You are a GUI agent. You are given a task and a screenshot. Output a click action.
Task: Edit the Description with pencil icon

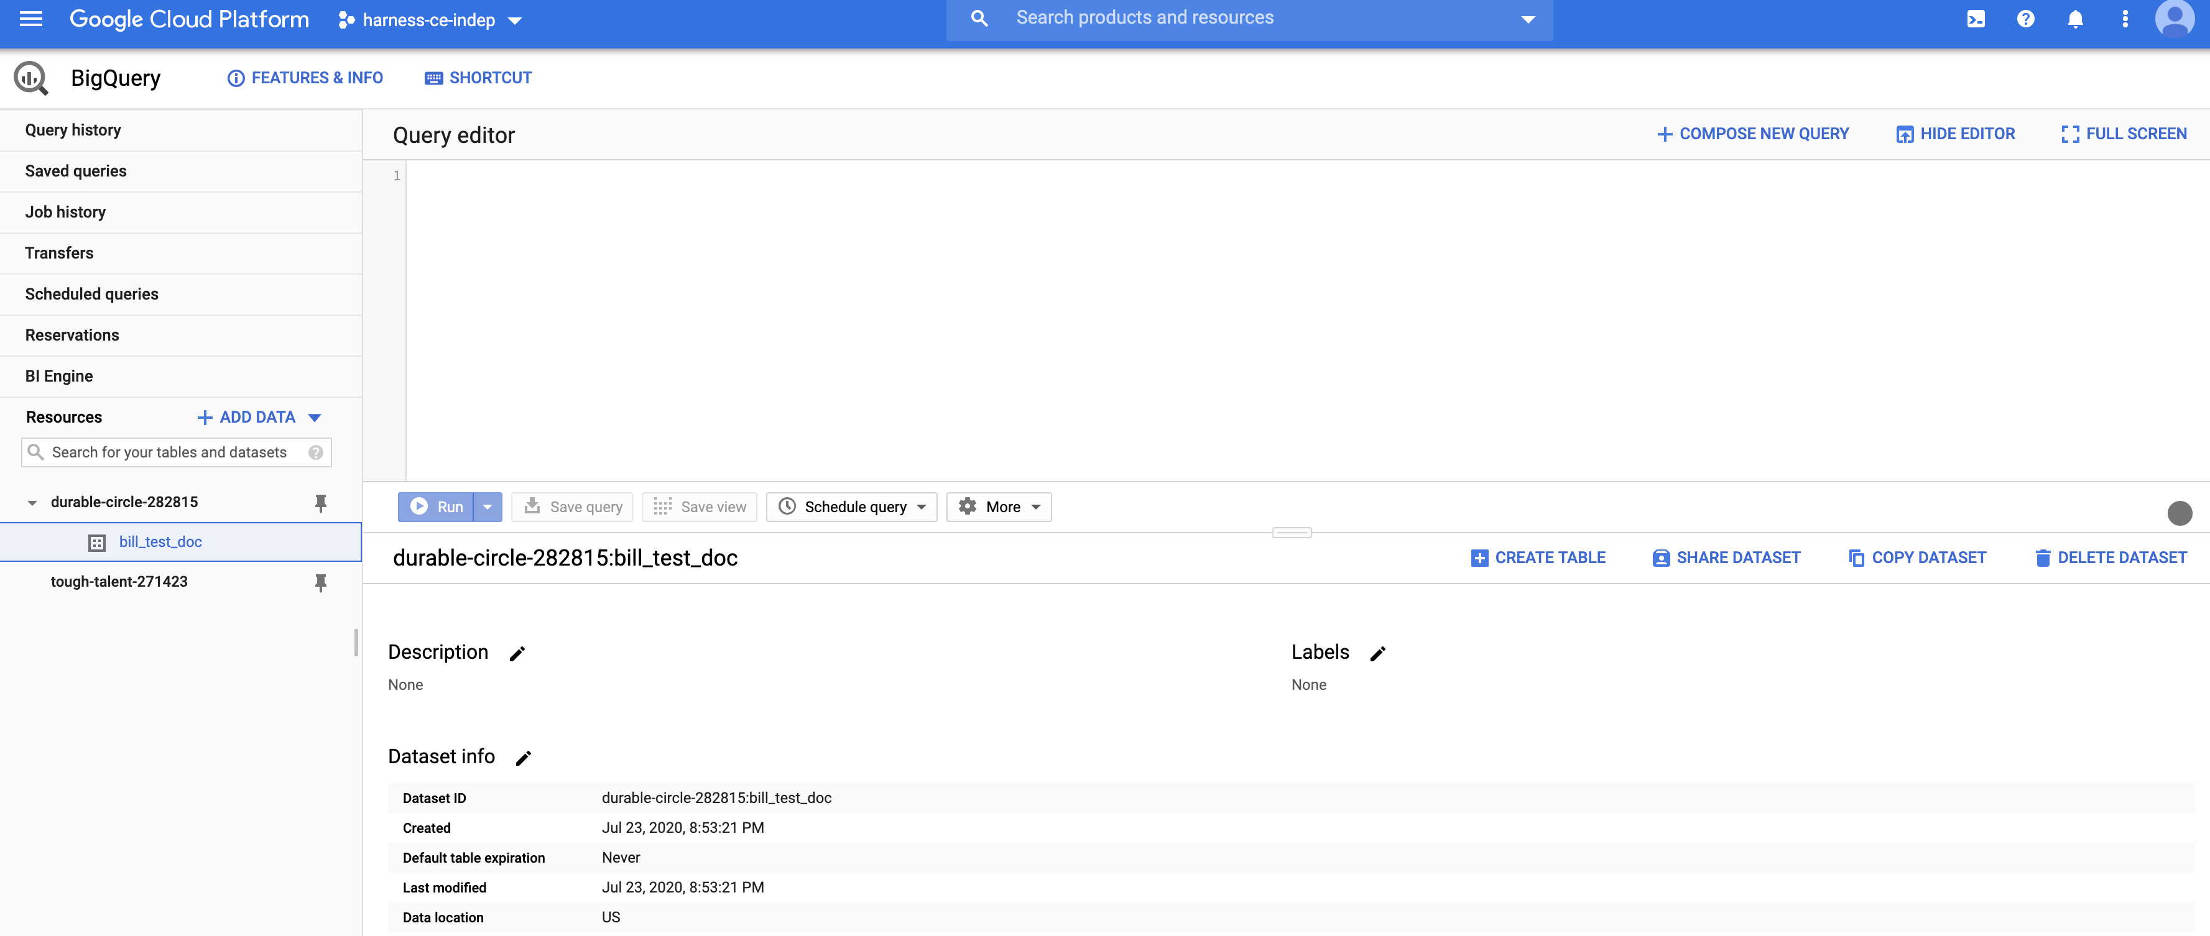pyautogui.click(x=517, y=654)
